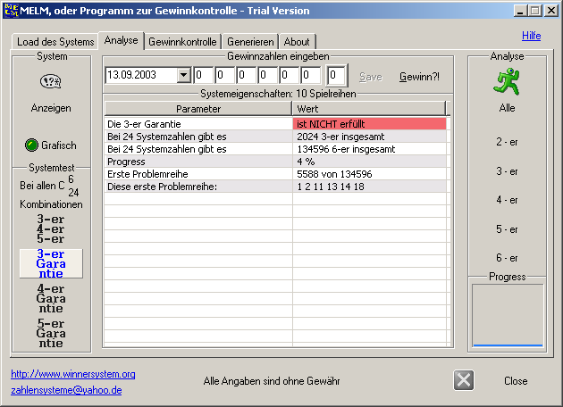Click the Wert column header
The height and width of the screenshot is (407, 563).
369,109
